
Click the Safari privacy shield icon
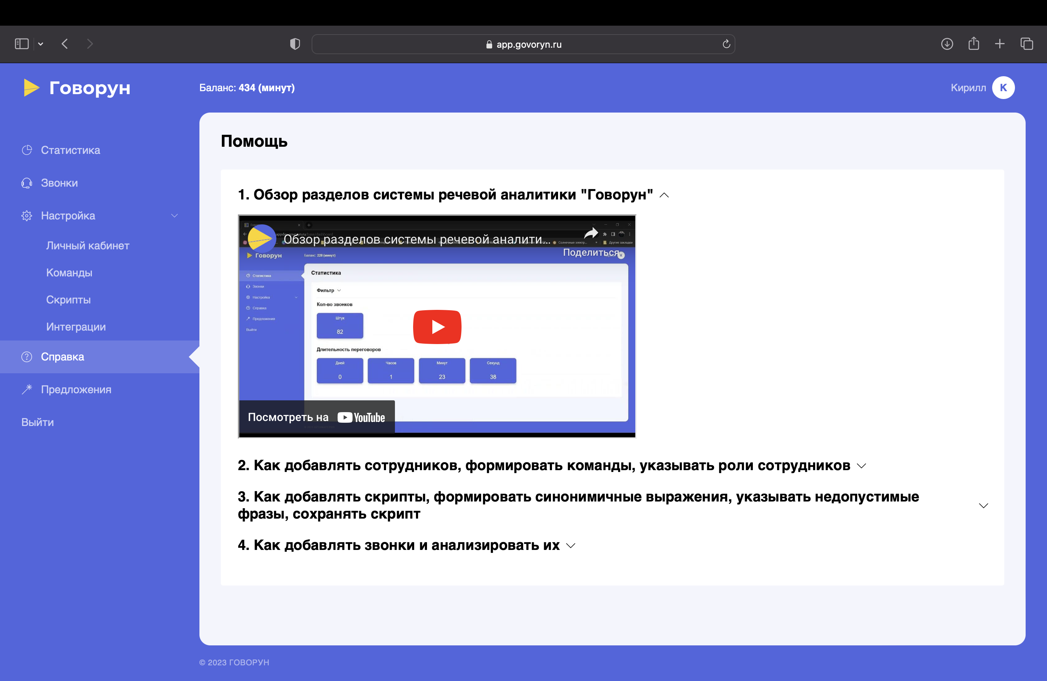(x=295, y=44)
